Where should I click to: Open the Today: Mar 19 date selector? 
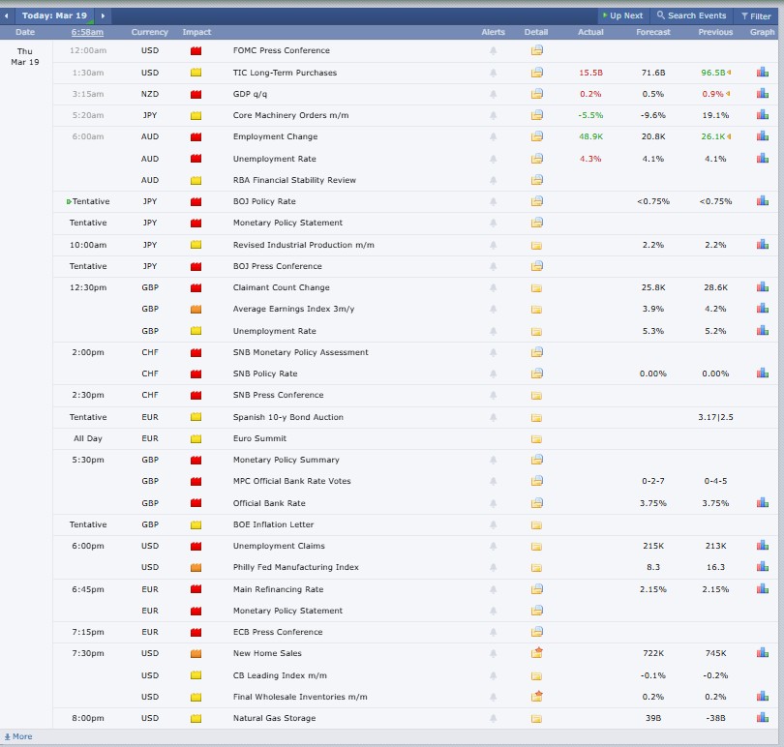pyautogui.click(x=54, y=15)
